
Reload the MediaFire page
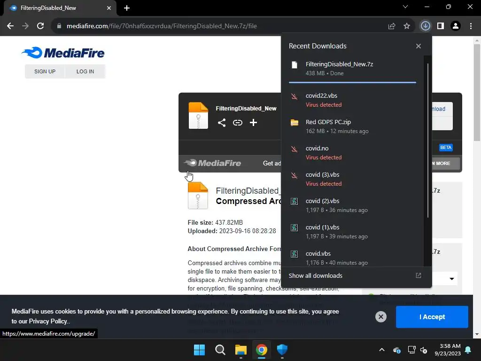click(x=40, y=26)
